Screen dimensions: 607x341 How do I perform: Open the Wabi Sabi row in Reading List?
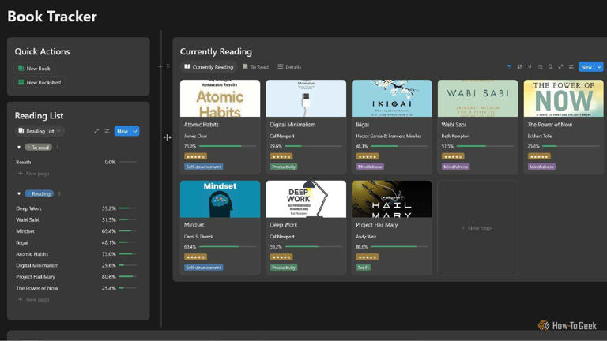coord(77,219)
